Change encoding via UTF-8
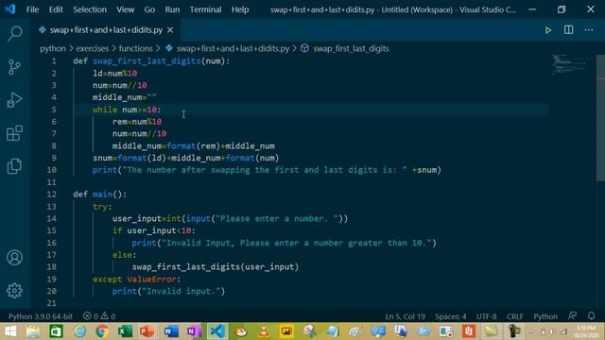The width and height of the screenshot is (605, 340). pyautogui.click(x=487, y=316)
